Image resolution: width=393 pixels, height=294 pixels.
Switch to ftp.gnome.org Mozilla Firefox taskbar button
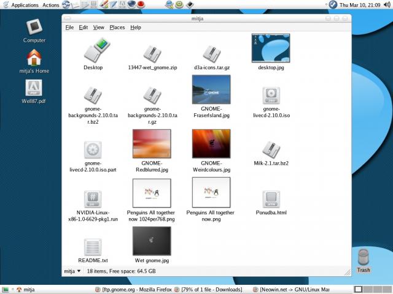[134, 290]
